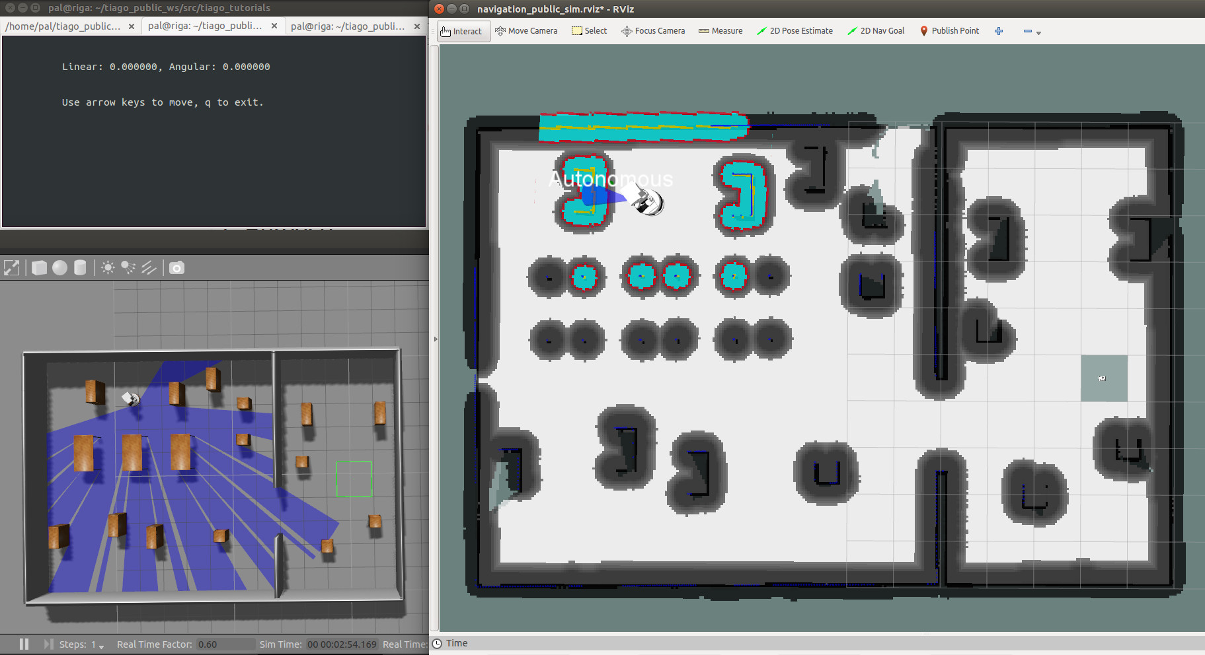Toggle the Measure tool

click(x=720, y=31)
